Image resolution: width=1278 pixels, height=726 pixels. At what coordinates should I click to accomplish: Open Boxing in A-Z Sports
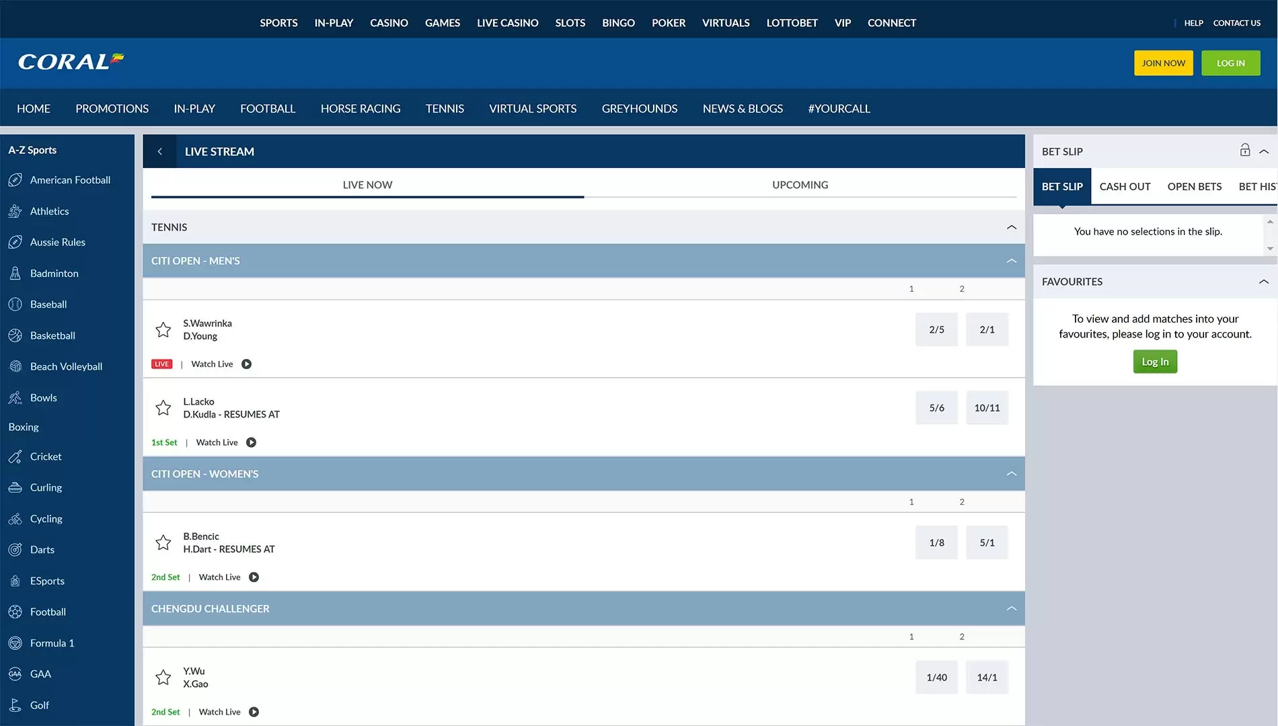coord(24,427)
